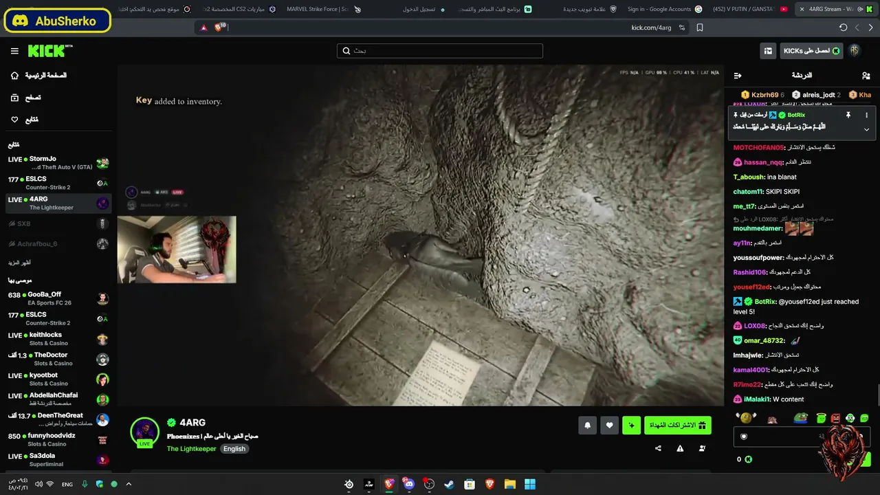Viewport: 880px width, 495px height.
Task: Open funnyhoodvidz recommended channel
Action: tap(58, 440)
